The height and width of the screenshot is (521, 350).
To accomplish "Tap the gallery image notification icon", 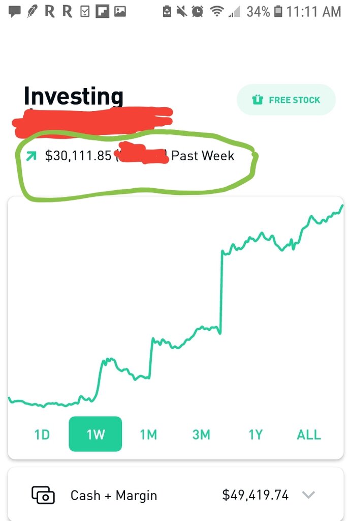I will (120, 12).
